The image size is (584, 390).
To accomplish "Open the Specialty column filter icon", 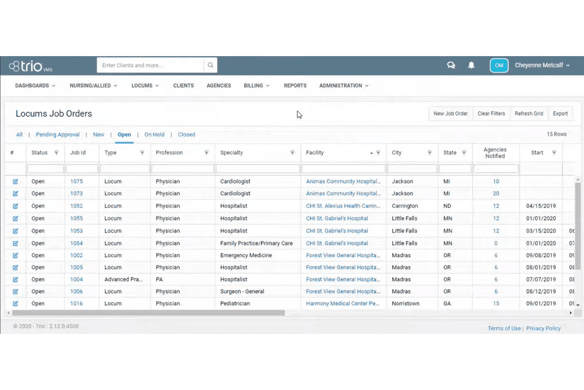I will tap(292, 153).
